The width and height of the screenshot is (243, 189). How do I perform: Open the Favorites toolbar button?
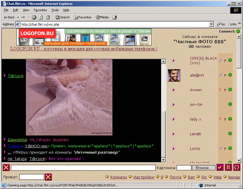(82, 17)
